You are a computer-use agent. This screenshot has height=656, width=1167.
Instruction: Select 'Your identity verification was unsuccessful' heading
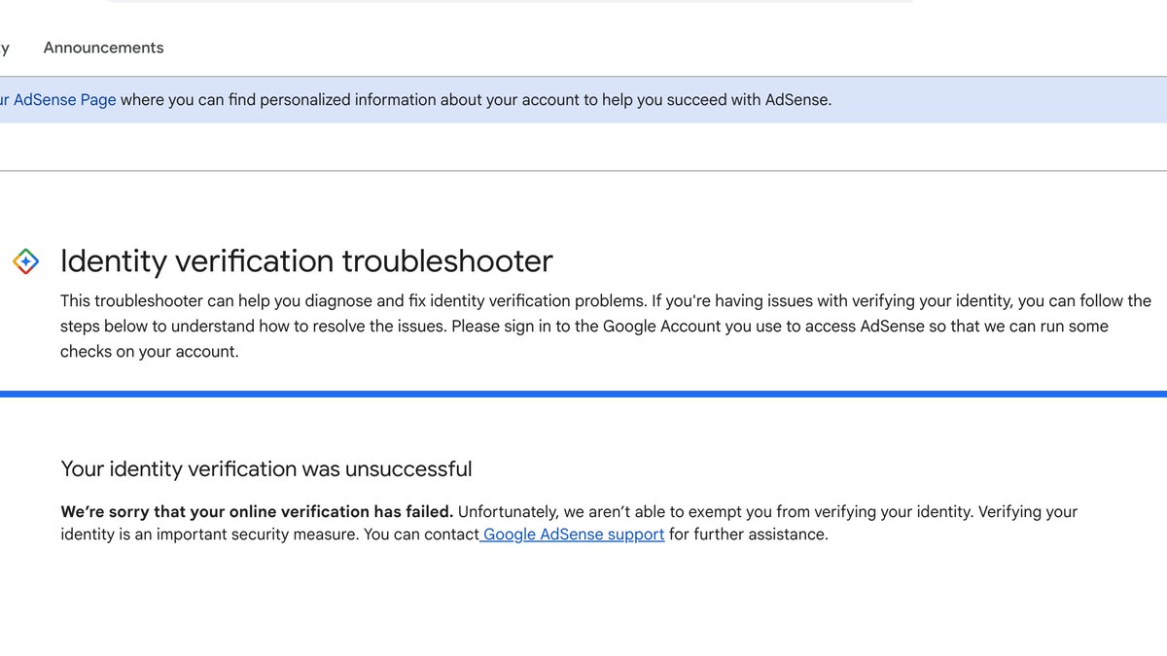(x=266, y=468)
